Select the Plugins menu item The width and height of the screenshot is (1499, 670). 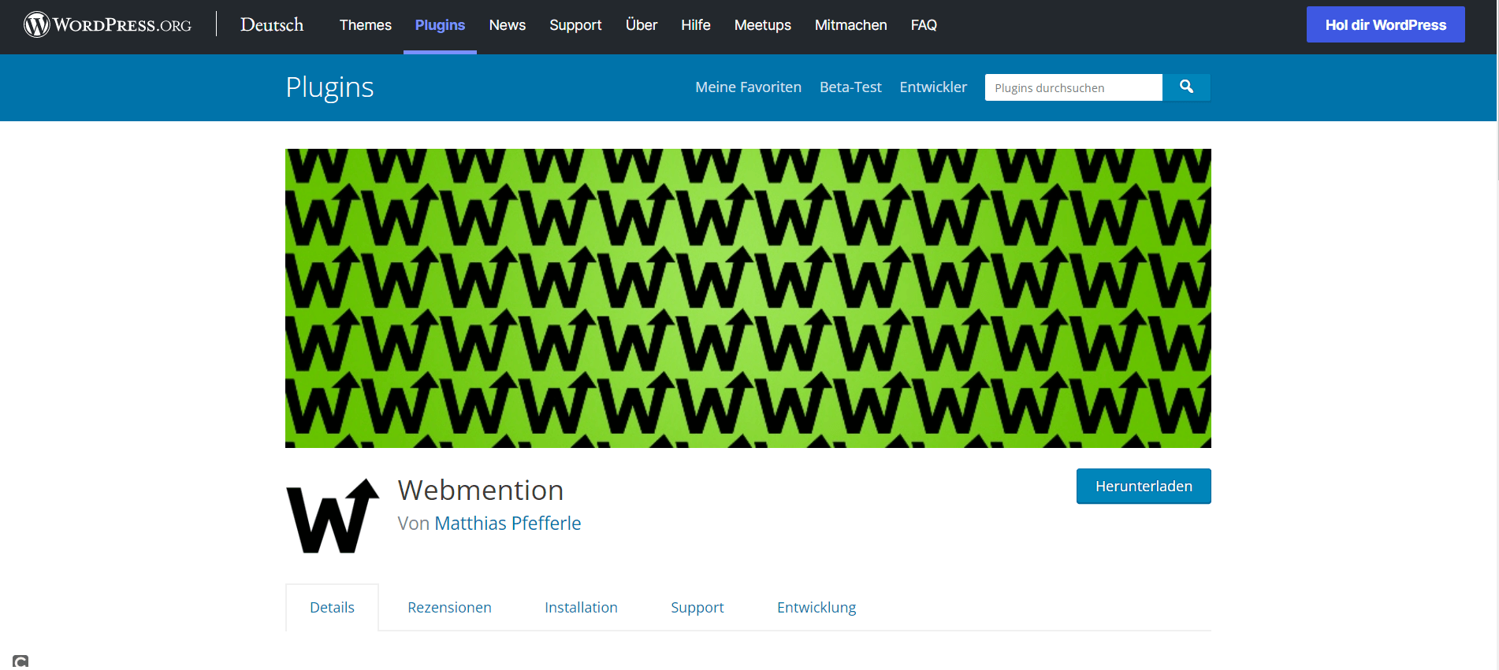(x=440, y=25)
